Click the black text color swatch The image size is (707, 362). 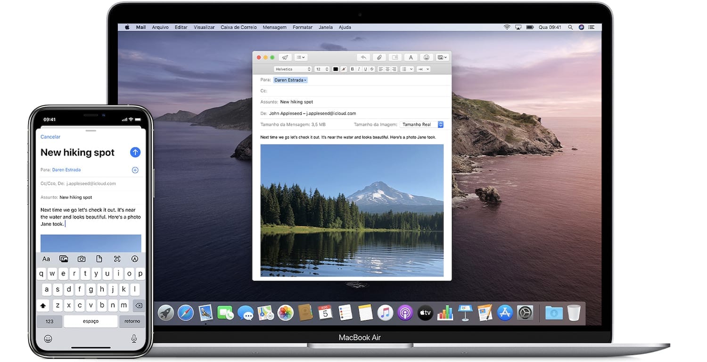pos(336,69)
